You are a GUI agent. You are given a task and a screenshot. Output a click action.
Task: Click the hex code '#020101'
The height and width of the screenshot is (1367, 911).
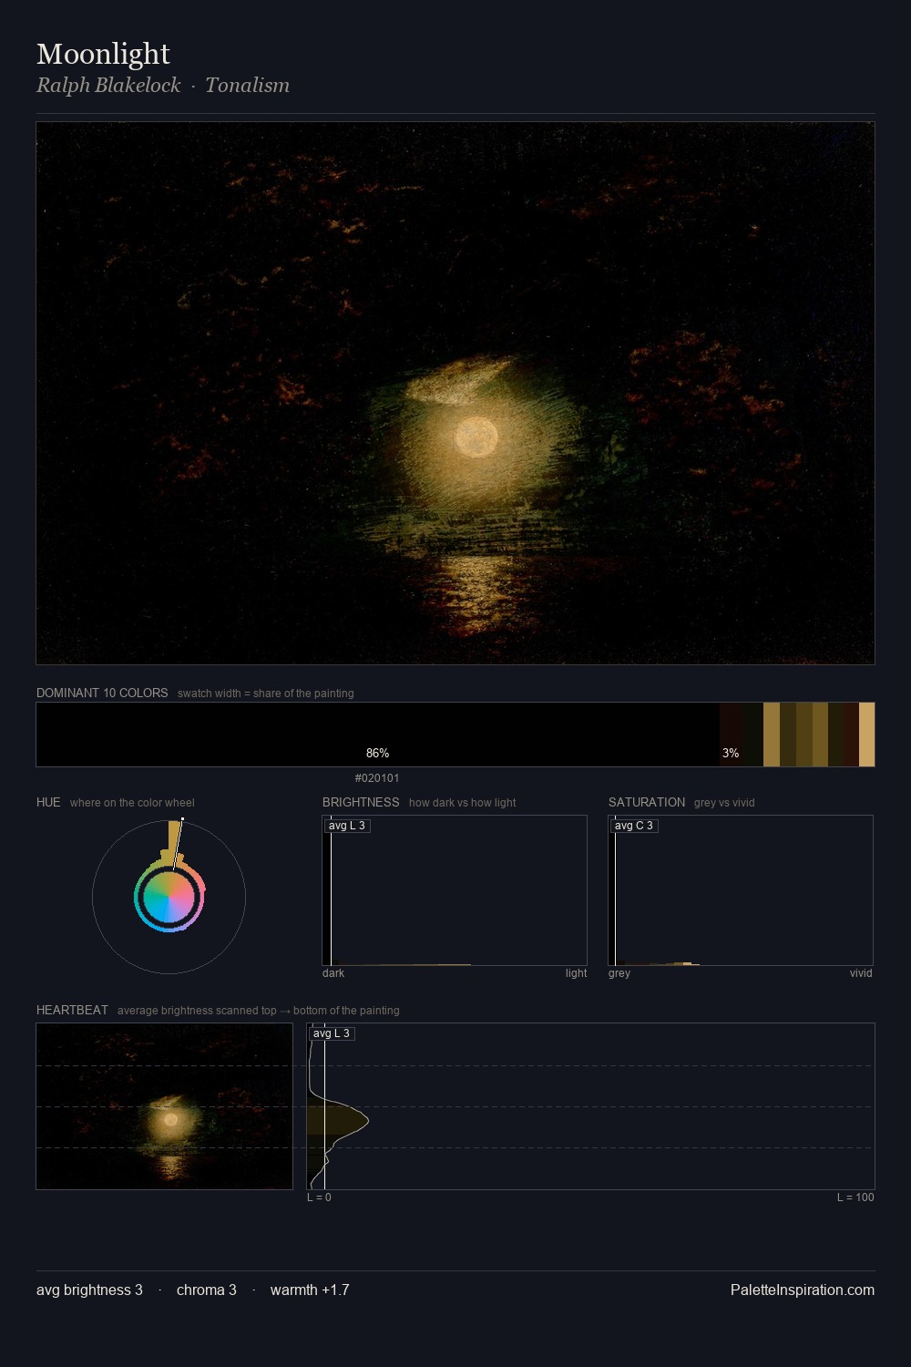pyautogui.click(x=377, y=778)
